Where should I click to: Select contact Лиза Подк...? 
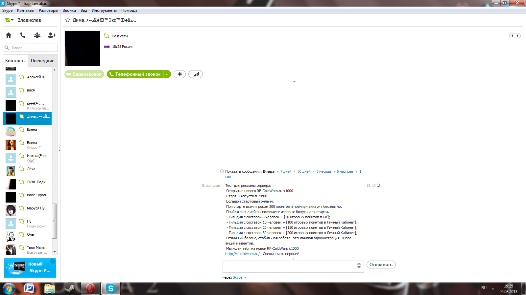click(x=27, y=184)
